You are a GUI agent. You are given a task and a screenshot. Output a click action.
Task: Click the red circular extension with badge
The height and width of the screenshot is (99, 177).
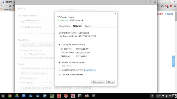[x=167, y=6]
